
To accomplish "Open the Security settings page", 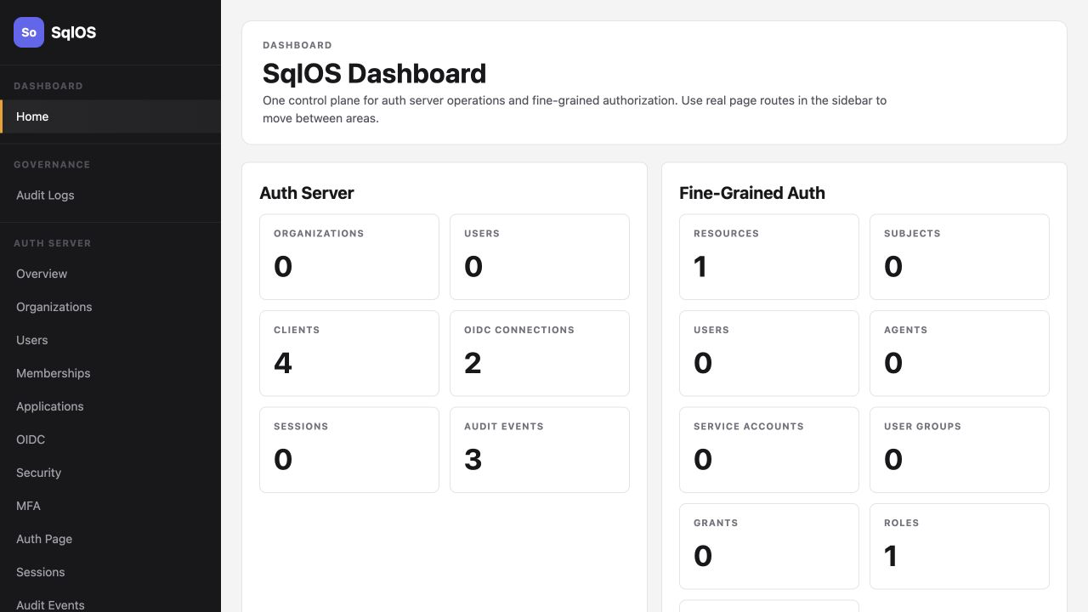I will tap(110, 473).
